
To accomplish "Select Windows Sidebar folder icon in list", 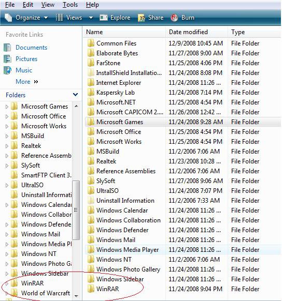I will (x=91, y=279).
